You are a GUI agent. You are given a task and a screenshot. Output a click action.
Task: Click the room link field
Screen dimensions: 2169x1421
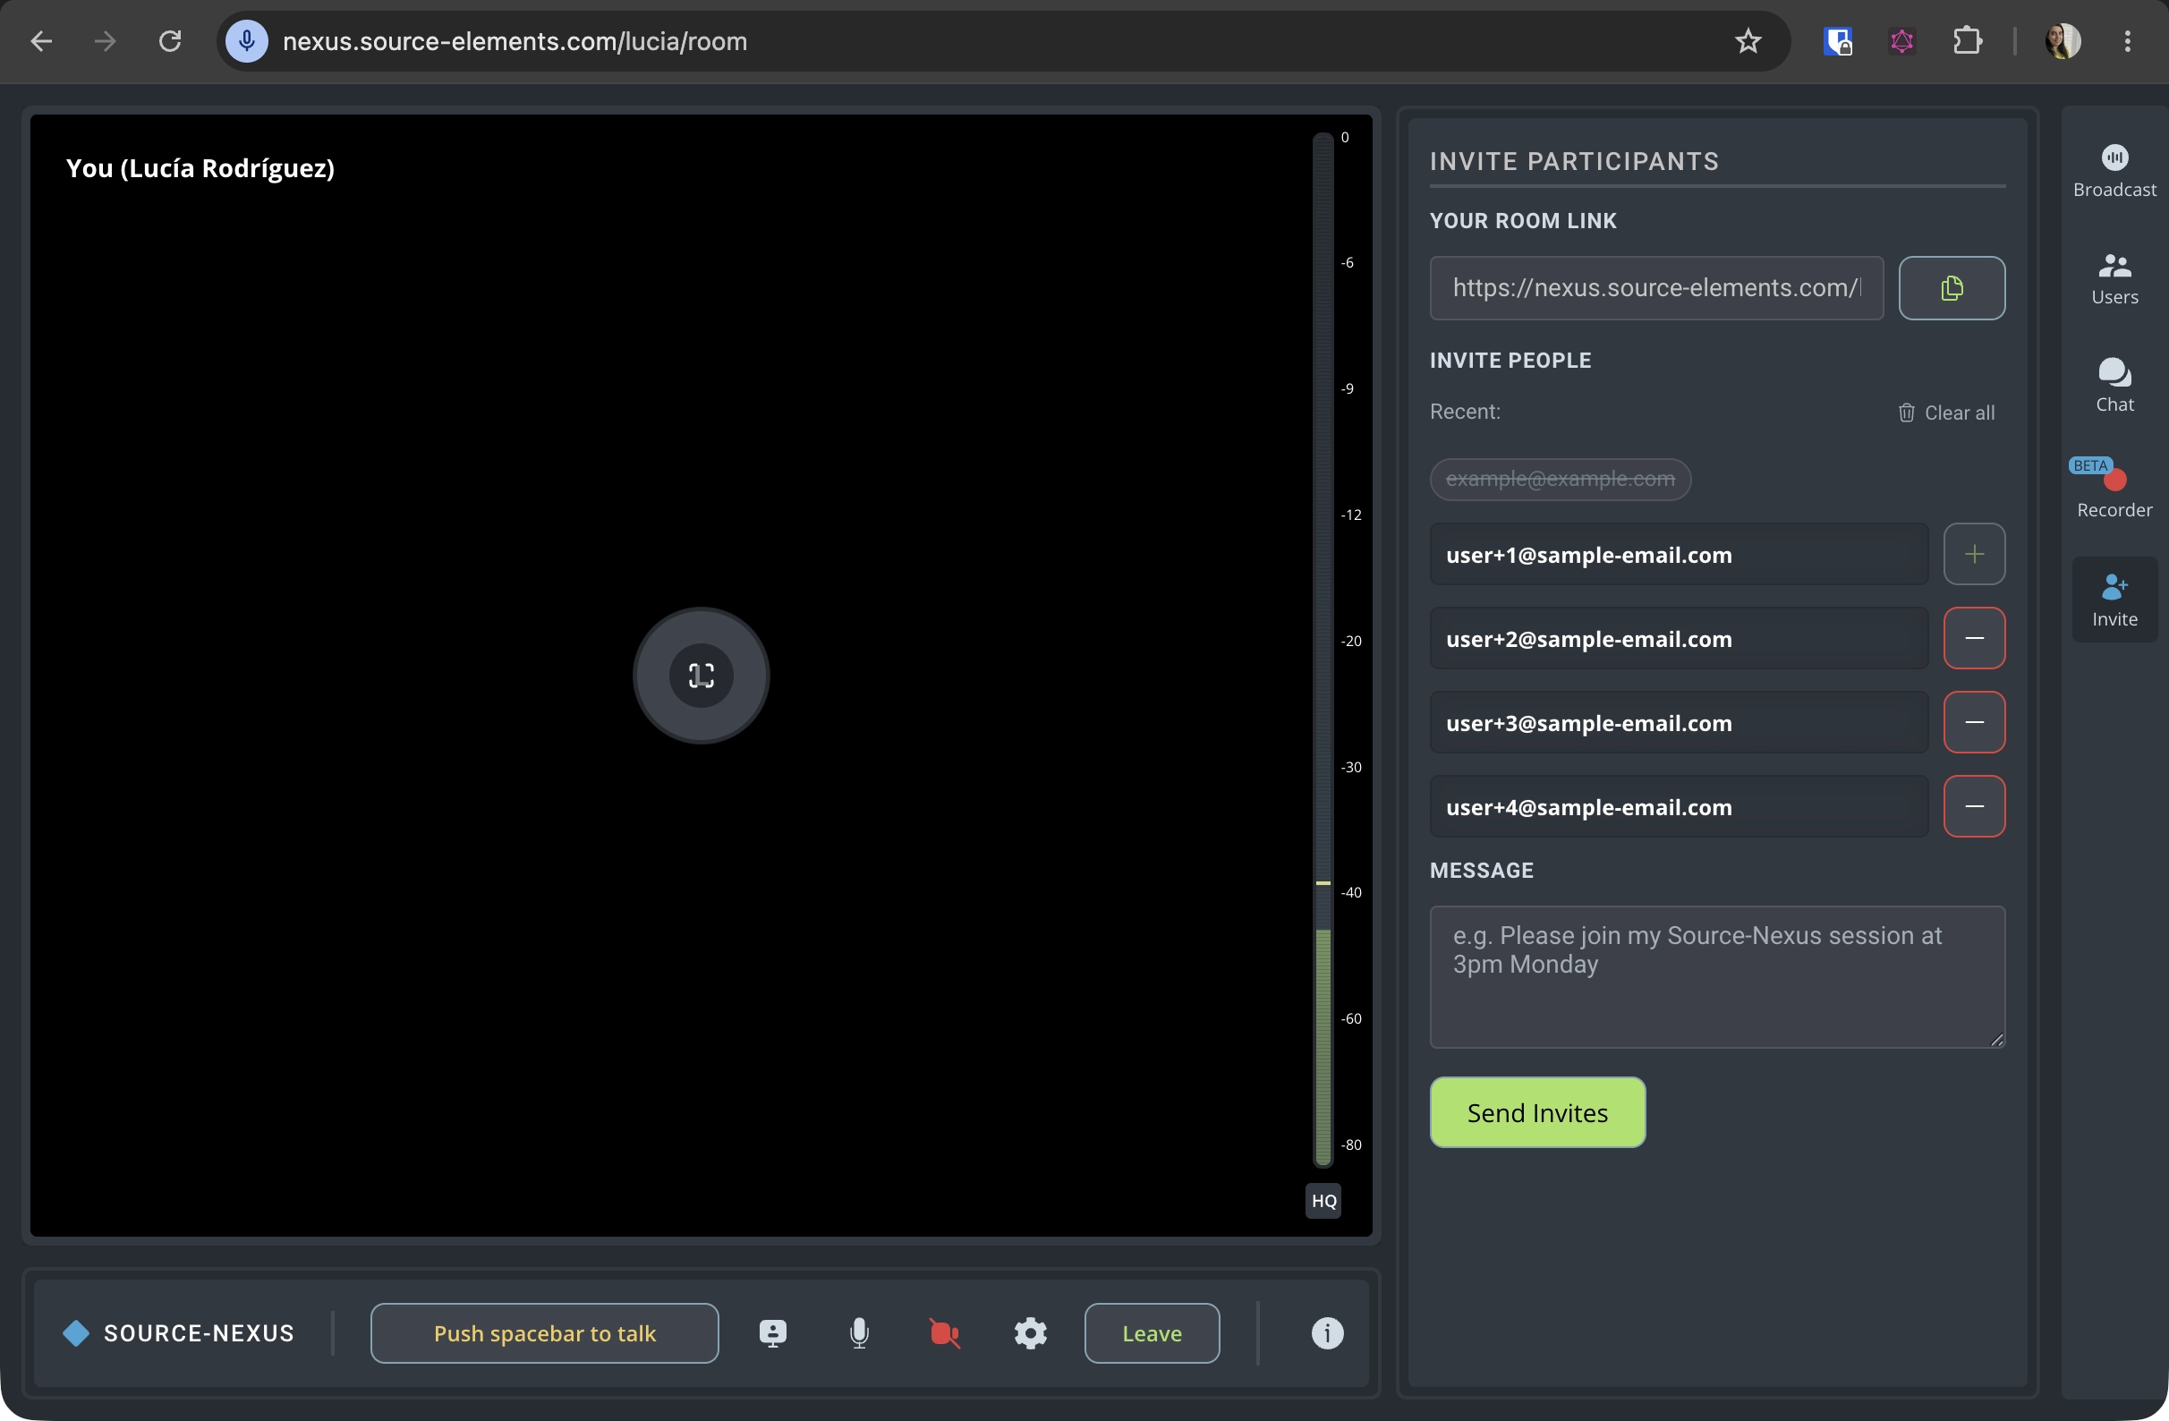point(1655,288)
